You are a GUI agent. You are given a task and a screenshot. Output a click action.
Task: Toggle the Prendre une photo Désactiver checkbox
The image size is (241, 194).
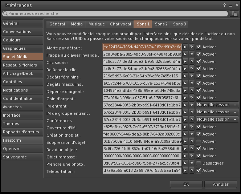[199, 163]
